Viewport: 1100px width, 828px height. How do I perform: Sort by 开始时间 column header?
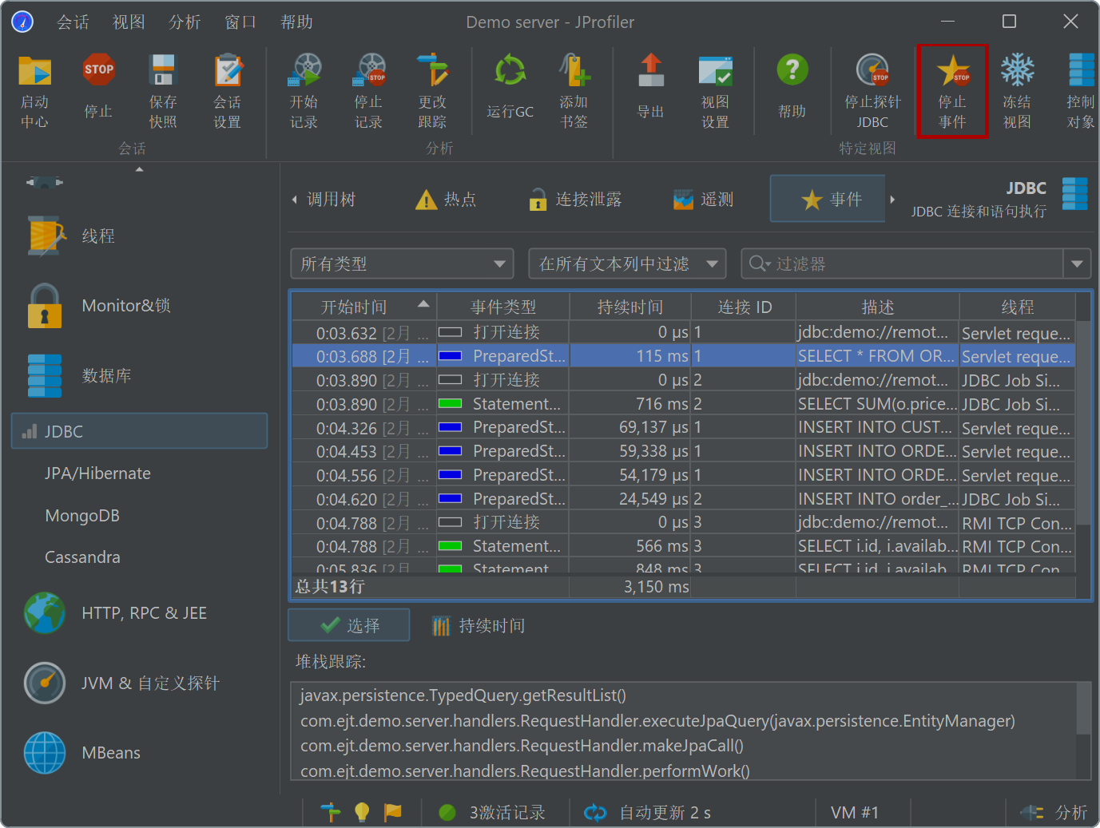(364, 307)
